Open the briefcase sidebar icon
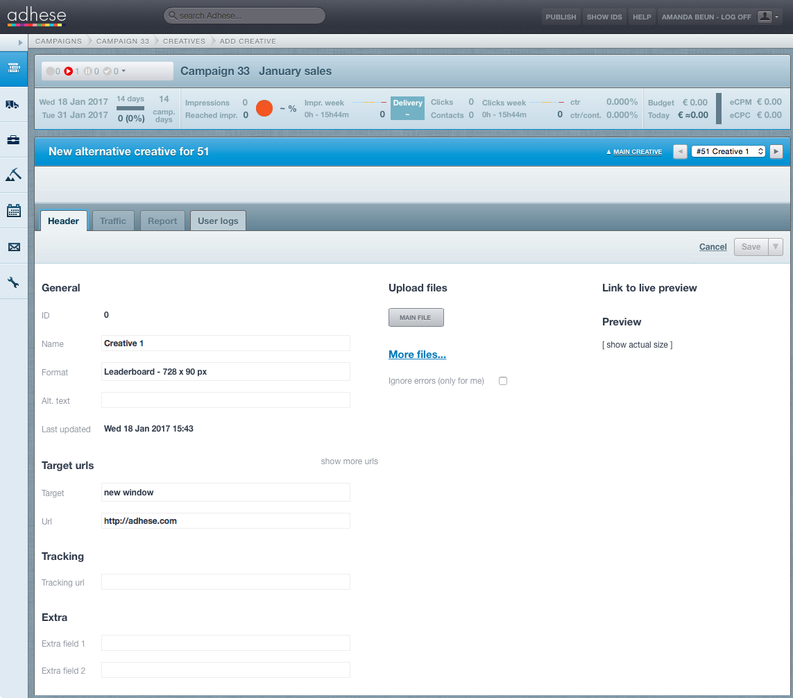This screenshot has width=793, height=698. 14,140
